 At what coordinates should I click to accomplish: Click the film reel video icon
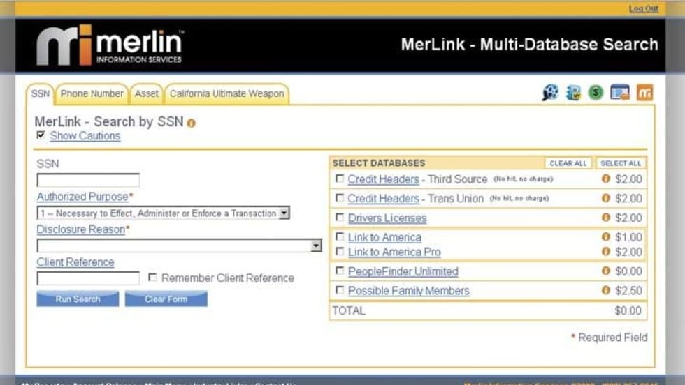(550, 93)
